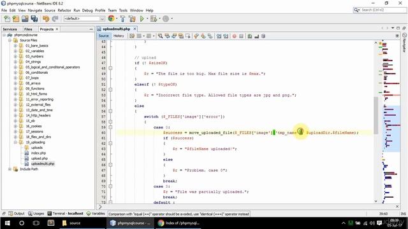Image resolution: width=408 pixels, height=229 pixels.
Task: Expand the Include Path node
Action: pyautogui.click(x=10, y=169)
